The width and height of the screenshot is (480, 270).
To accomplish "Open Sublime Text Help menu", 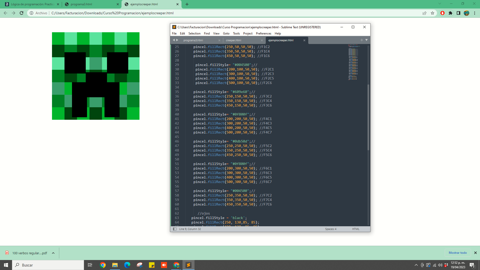I will (x=278, y=33).
